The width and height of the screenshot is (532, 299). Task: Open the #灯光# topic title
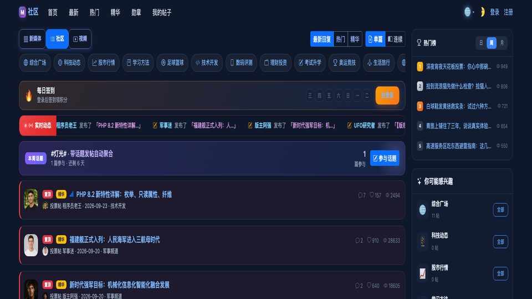tap(82, 154)
